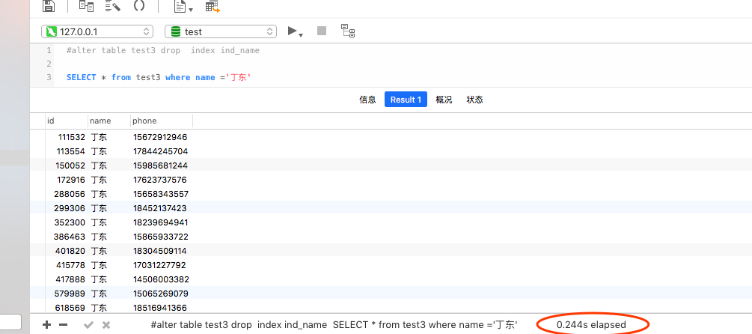Open the 状态 tab
This screenshot has height=334, width=752.
(x=474, y=100)
